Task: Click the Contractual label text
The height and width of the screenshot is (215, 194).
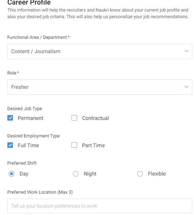Action: click(x=95, y=118)
